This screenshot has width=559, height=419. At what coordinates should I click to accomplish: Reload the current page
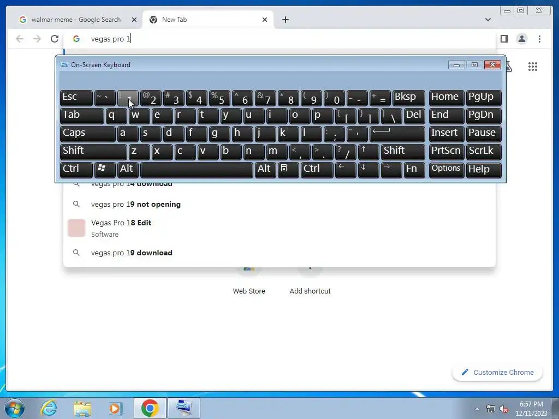(55, 39)
